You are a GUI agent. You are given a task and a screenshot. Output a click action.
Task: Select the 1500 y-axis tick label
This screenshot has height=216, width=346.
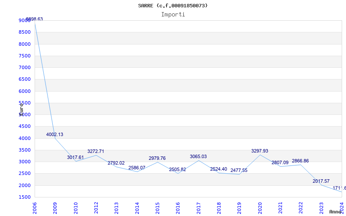coord(25,197)
